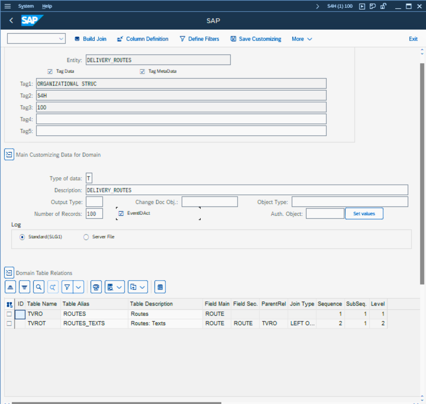
Task: Collapse the Main Customizing Data section icon
Action: point(9,154)
